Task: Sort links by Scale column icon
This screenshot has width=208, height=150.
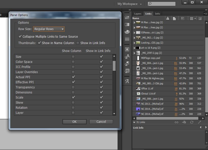Action: pos(183,18)
